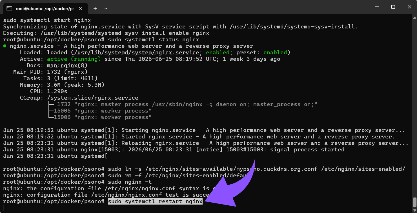Close the root@ubuntu terminal tab

coord(81,8)
